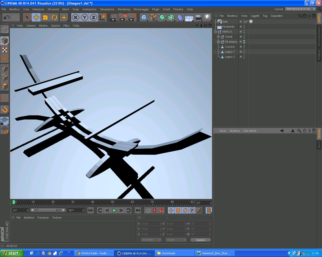Enable the snap magnet tool in sidebar
322x257 pixels.
pyautogui.click(x=5, y=110)
